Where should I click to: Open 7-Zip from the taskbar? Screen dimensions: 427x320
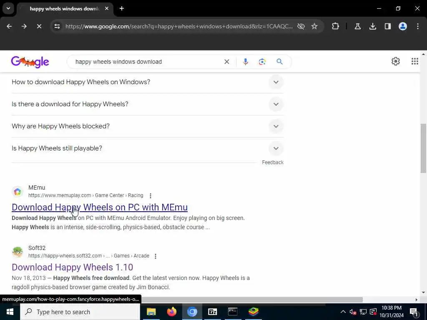point(212,312)
